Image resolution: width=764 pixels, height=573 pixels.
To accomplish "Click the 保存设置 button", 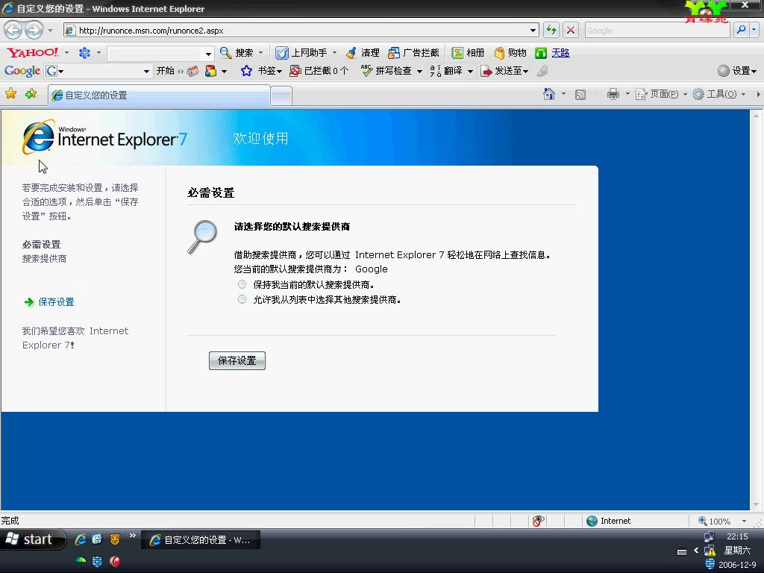I will [x=237, y=360].
